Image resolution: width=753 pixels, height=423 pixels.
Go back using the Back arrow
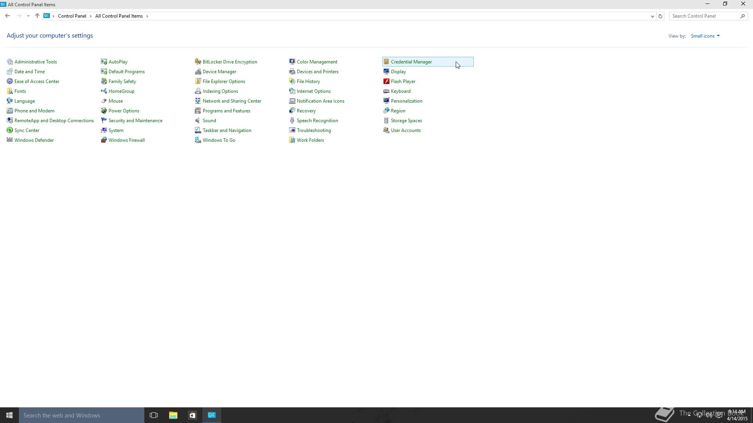point(7,16)
